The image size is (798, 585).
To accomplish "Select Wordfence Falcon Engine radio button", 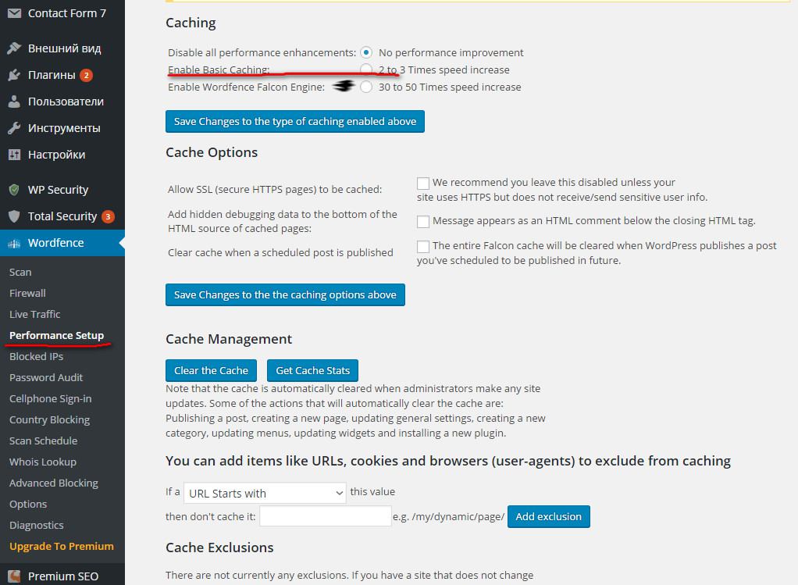I will tap(366, 87).
